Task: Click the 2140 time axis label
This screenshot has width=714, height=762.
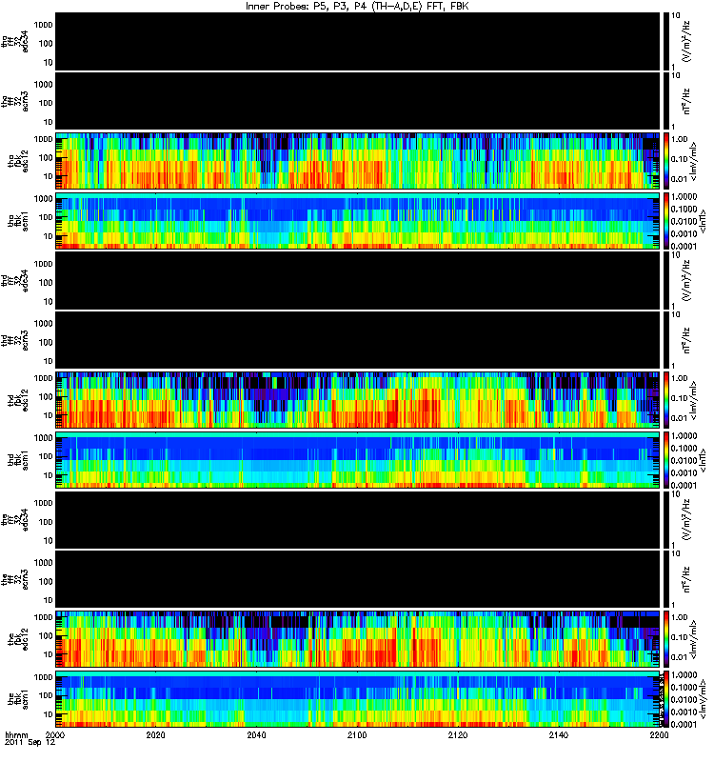Action: click(x=559, y=734)
